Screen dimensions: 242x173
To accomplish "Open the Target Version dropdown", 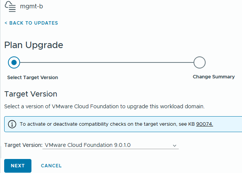I will [x=110, y=145].
